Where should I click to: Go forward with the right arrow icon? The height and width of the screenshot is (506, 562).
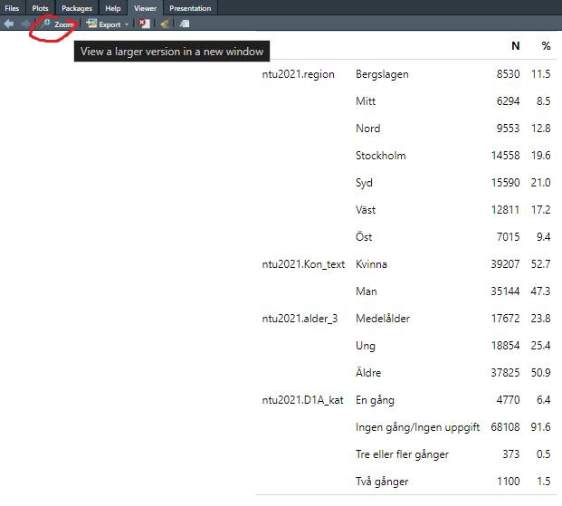(25, 24)
